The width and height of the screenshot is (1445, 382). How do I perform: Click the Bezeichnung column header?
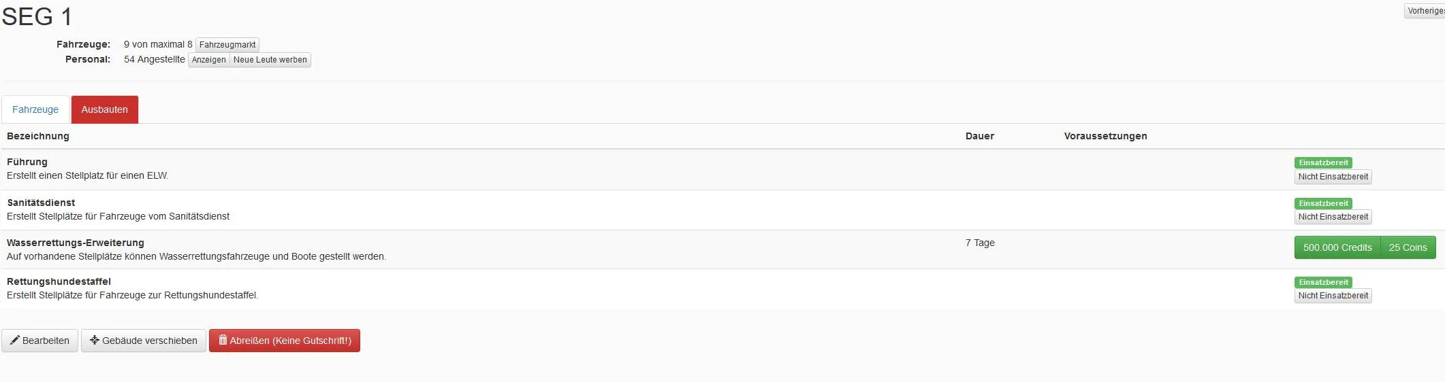pyautogui.click(x=38, y=136)
